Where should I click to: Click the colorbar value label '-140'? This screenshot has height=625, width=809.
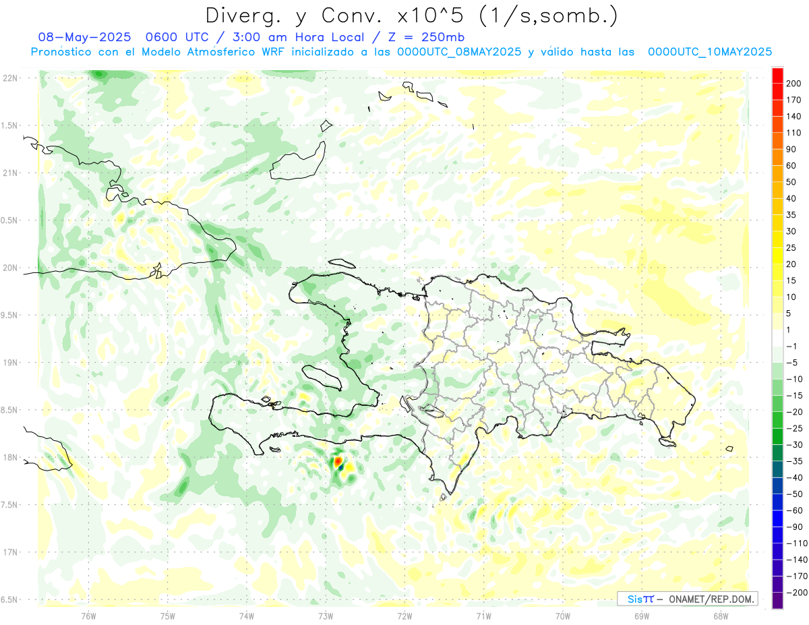coord(798,560)
